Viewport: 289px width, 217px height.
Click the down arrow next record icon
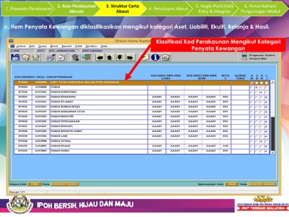120,58
